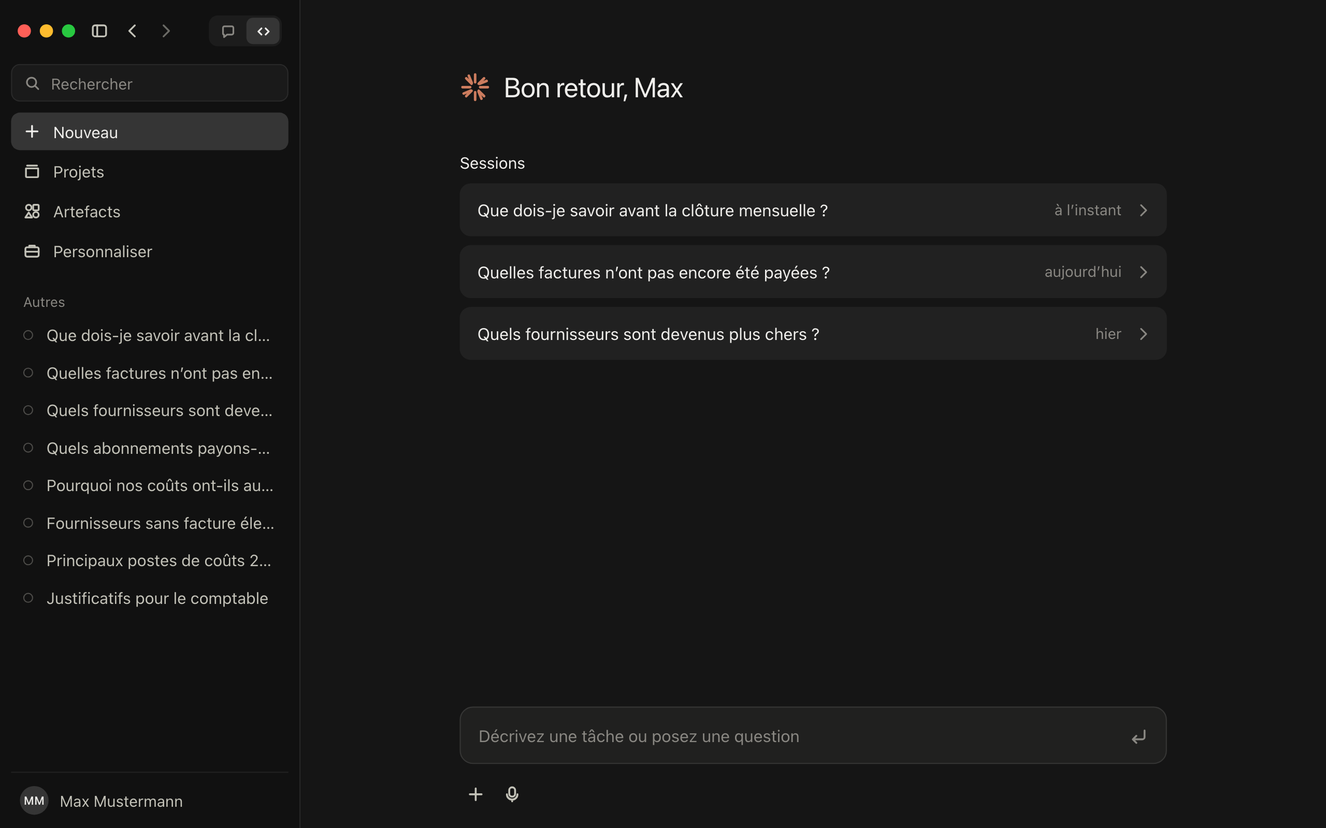Click the 'Autres' section heading
This screenshot has height=828, width=1326.
[x=44, y=302]
